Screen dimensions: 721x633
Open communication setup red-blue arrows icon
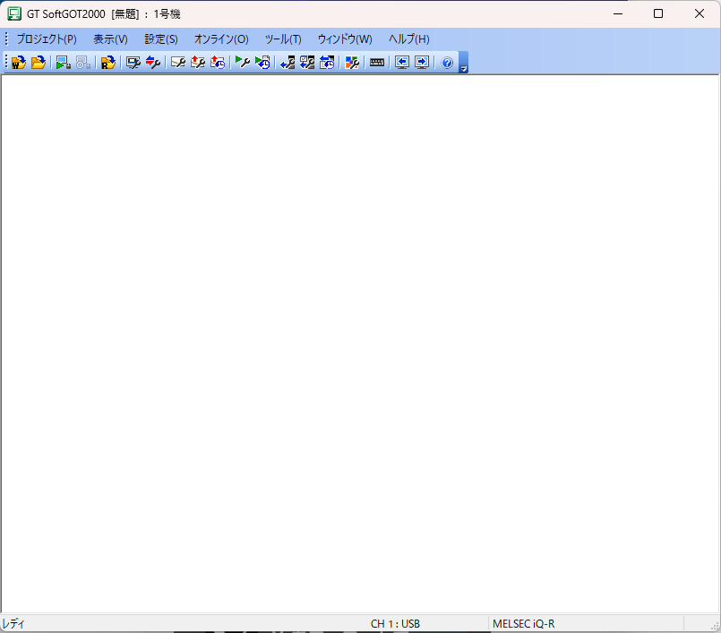153,63
